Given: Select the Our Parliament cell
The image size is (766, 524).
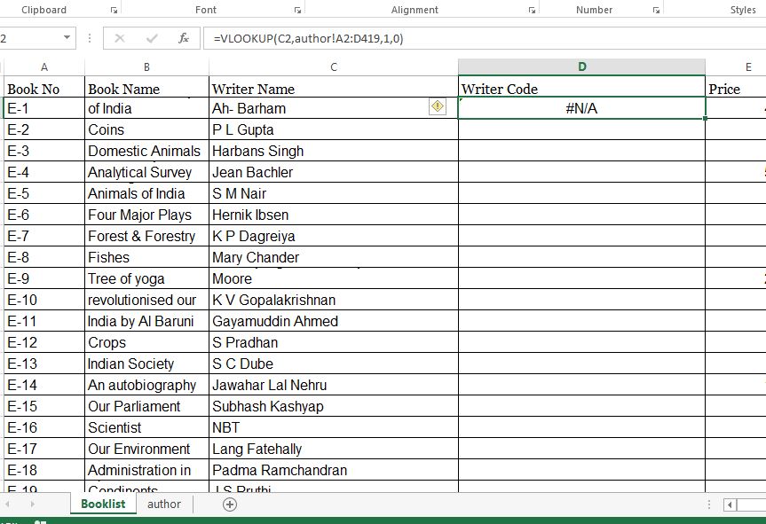Looking at the screenshot, I should [x=146, y=406].
